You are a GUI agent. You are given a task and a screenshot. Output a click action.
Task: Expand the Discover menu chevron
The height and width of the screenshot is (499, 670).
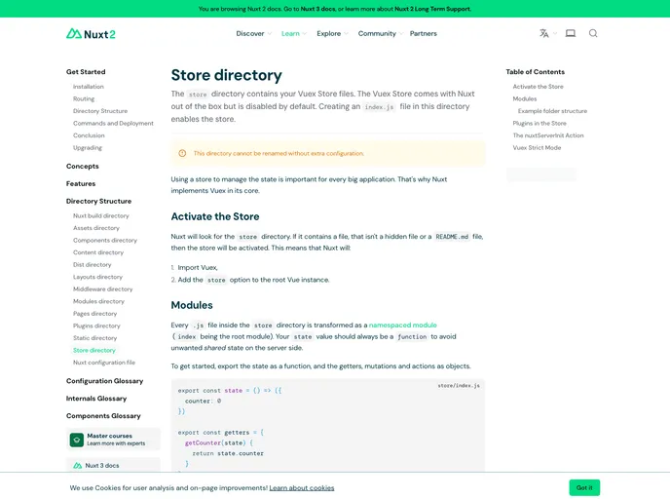point(270,34)
